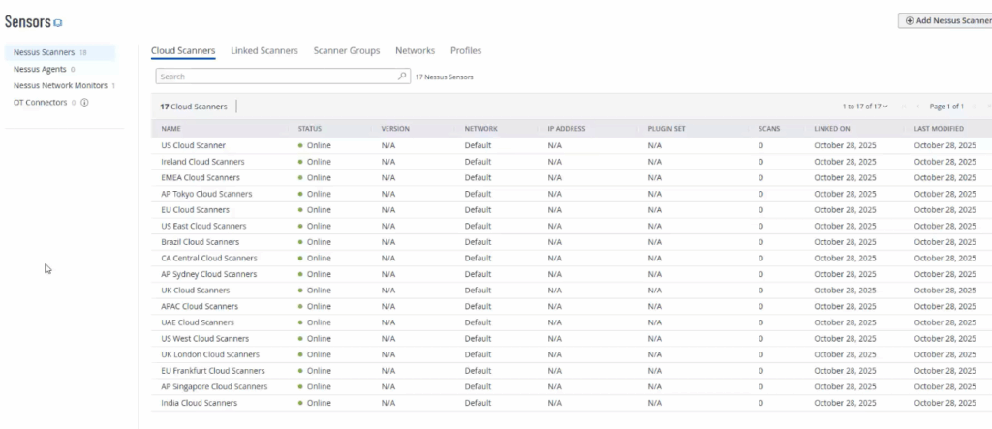Select the Profiles tab
Image resolution: width=992 pixels, height=429 pixels.
[x=465, y=50]
